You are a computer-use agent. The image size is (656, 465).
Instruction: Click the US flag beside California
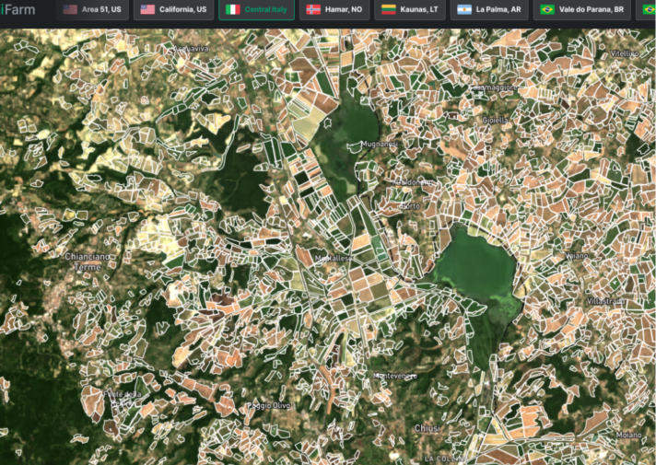coord(147,9)
